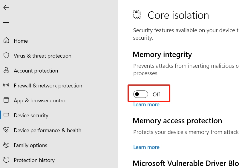
Task: Click the Firewall & network protection antenna icon
Action: pyautogui.click(x=6, y=86)
